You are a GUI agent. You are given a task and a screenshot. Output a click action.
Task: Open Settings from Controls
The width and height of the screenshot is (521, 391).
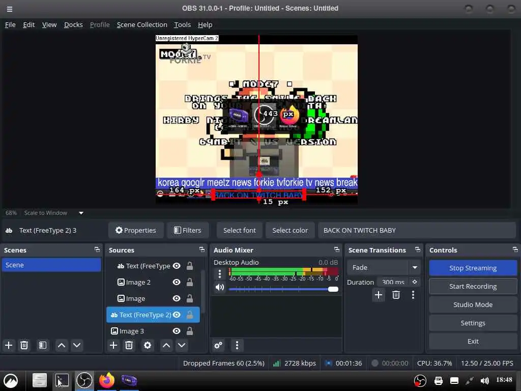(473, 323)
